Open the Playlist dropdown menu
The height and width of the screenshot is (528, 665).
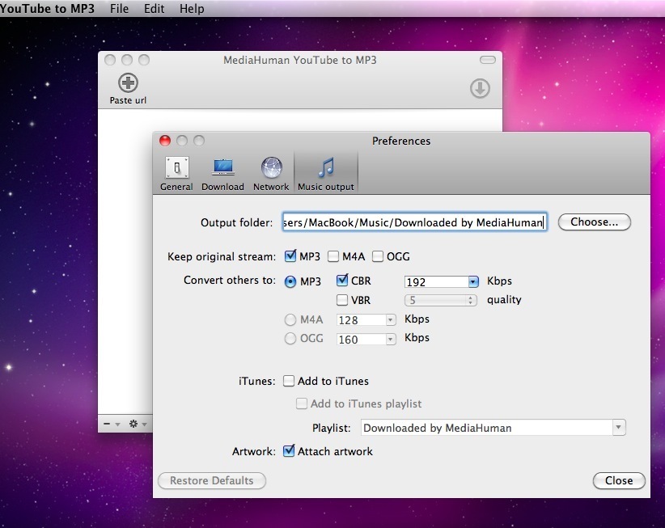pos(618,428)
